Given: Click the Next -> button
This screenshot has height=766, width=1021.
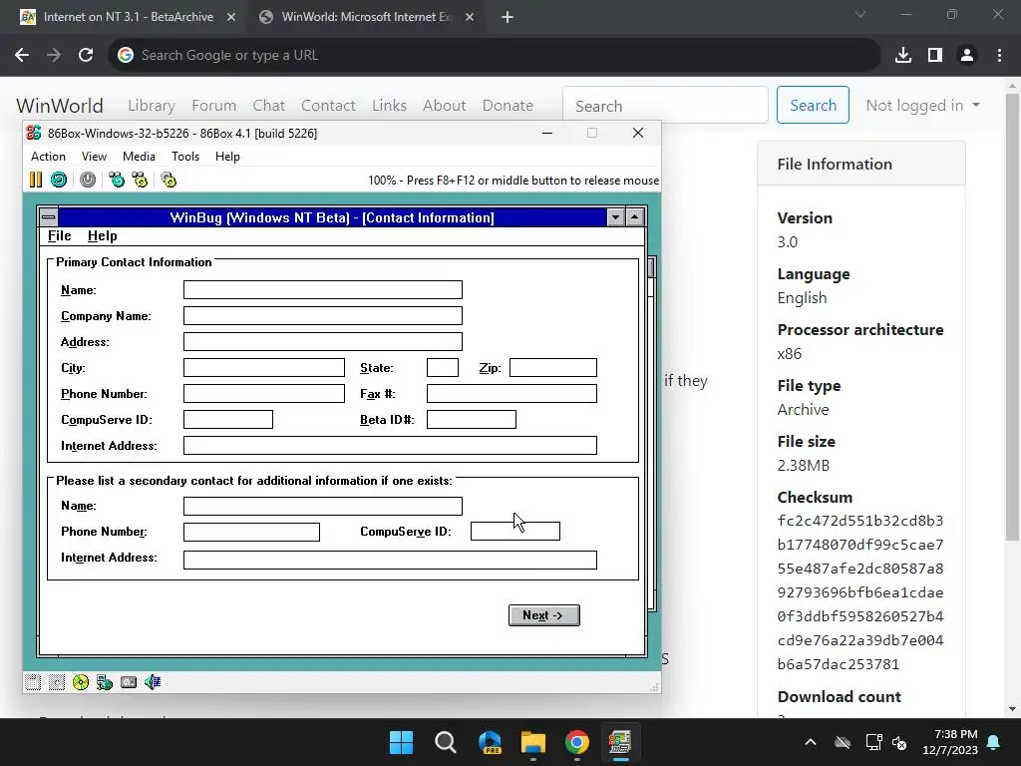Looking at the screenshot, I should tap(543, 615).
